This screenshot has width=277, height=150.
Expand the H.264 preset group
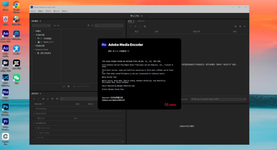coord(37,138)
